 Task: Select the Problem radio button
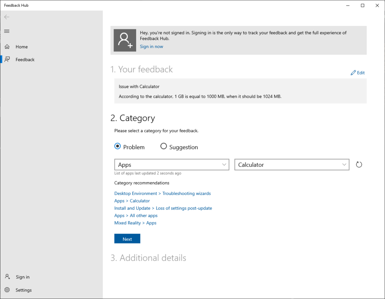point(117,146)
